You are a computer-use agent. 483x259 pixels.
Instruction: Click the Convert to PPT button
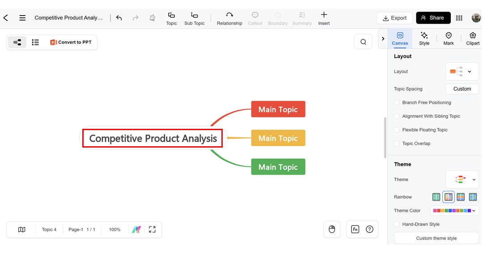point(71,42)
